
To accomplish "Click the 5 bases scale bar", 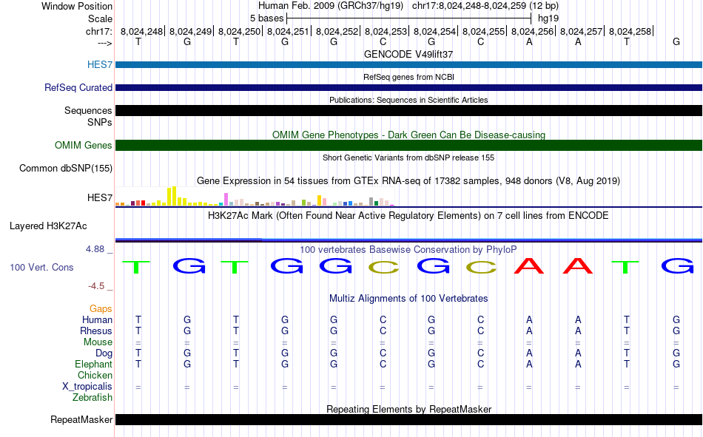I will pyautogui.click(x=409, y=18).
